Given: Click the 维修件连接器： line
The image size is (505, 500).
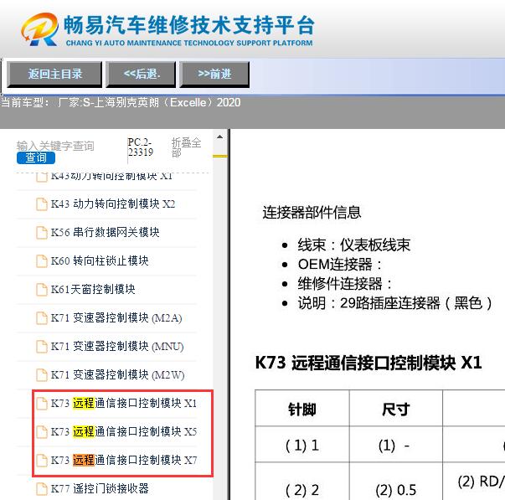Looking at the screenshot, I should (345, 284).
